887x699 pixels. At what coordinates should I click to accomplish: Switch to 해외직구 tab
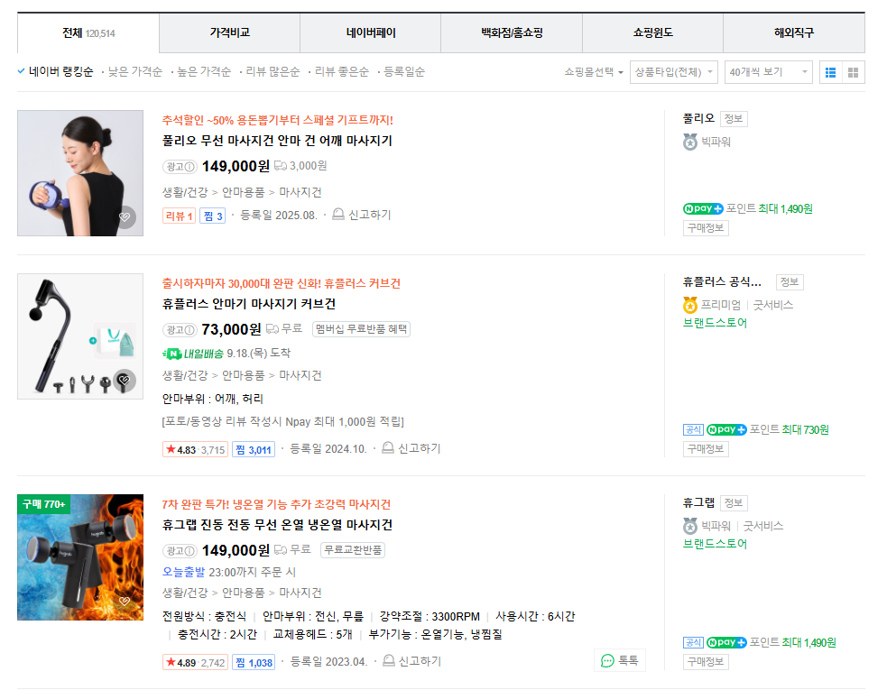pos(794,33)
